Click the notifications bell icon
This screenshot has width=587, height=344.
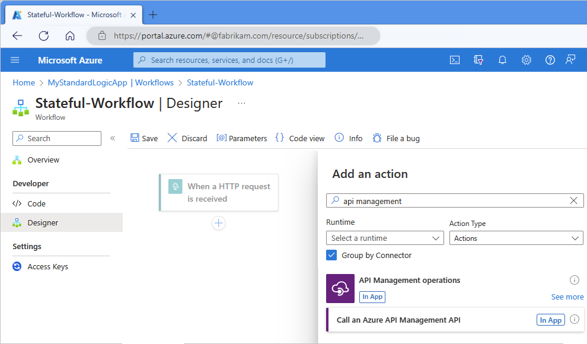coord(502,60)
